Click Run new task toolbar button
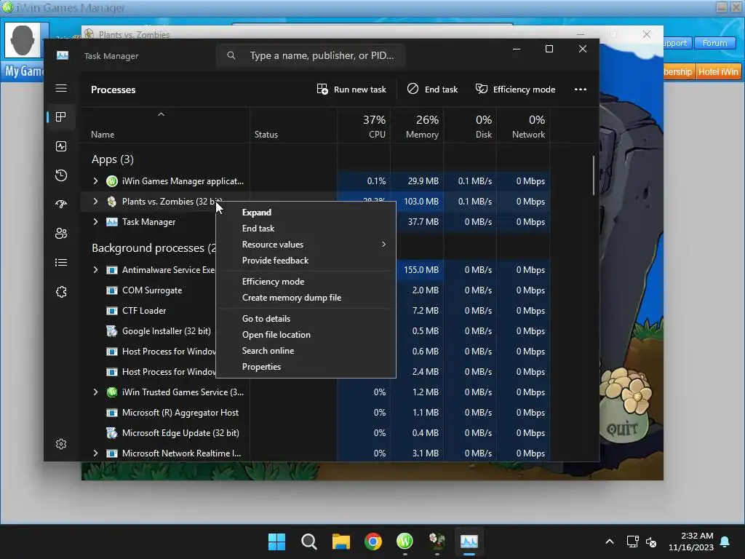745x559 pixels. pos(351,90)
